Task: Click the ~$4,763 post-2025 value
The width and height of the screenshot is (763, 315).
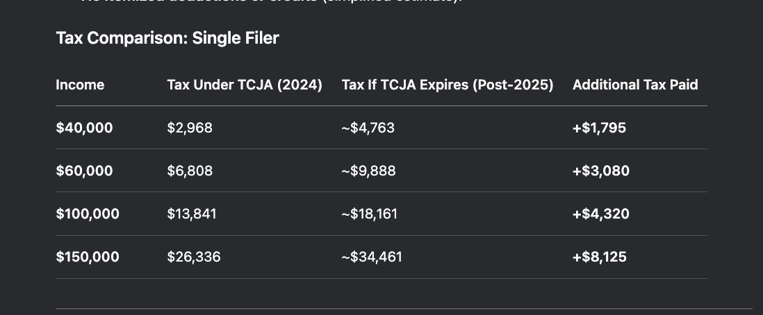Action: [368, 128]
